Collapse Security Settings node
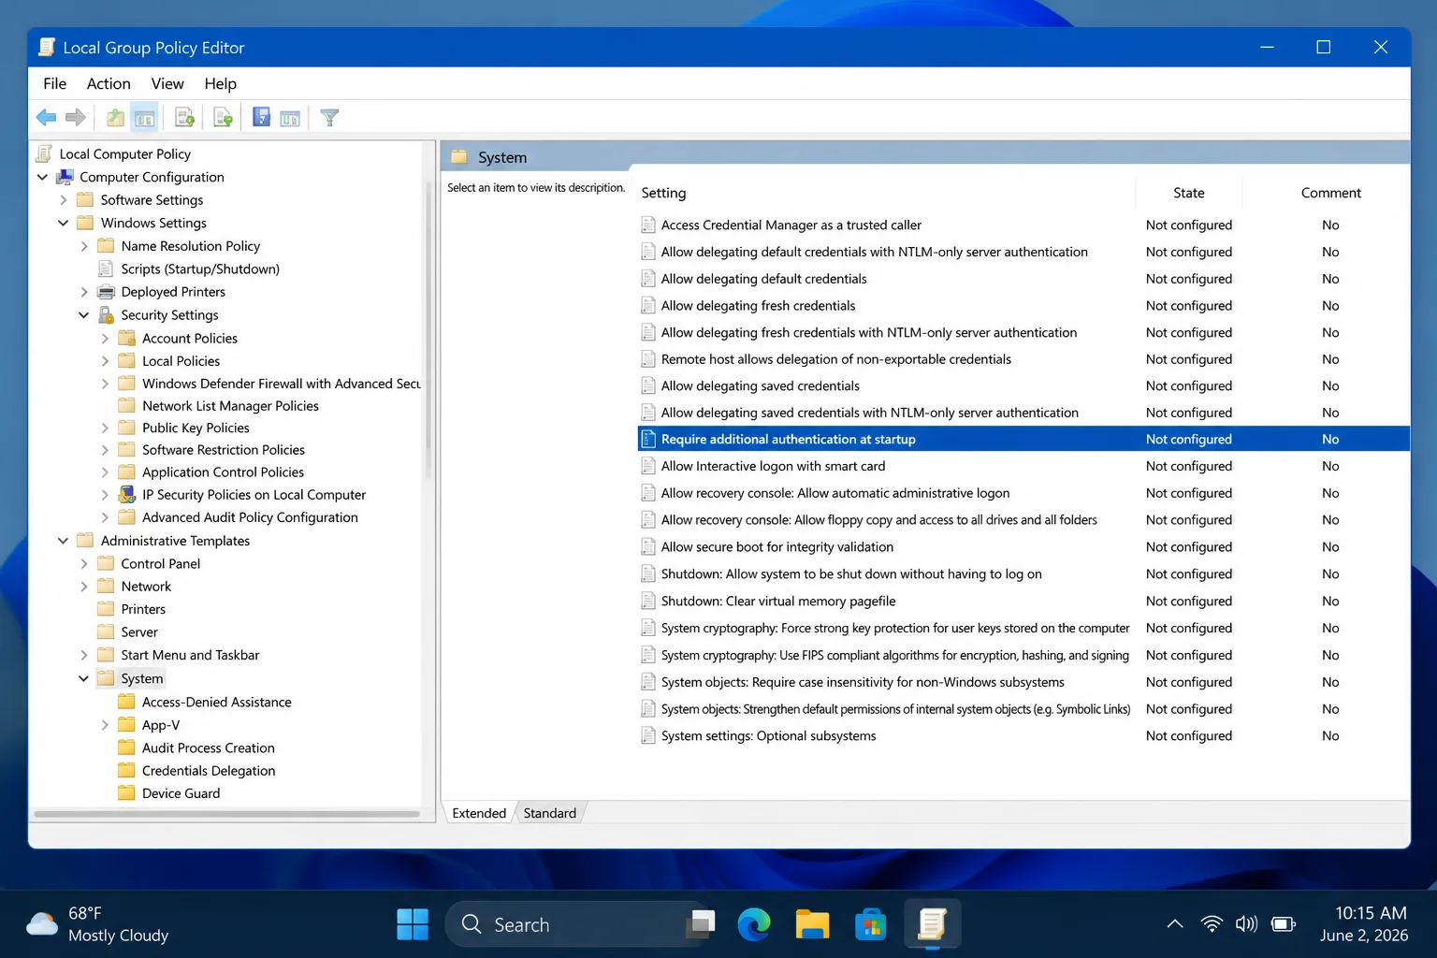This screenshot has height=958, width=1437. click(83, 315)
